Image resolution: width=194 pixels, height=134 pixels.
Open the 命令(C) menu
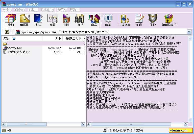pyautogui.click(x=20, y=10)
